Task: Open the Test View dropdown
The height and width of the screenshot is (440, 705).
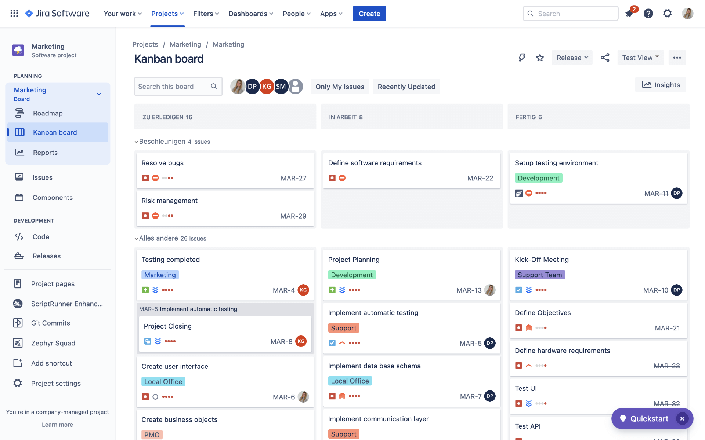Action: pyautogui.click(x=640, y=57)
